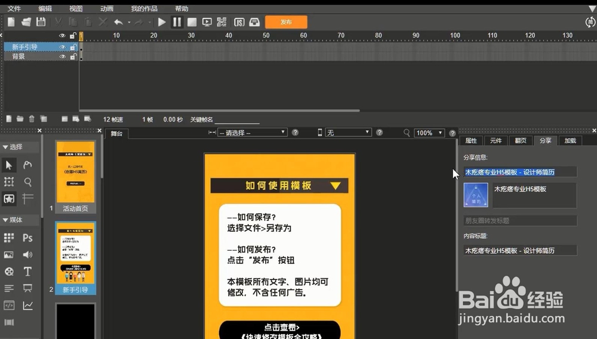
Task: Open the 我的作品 menu
Action: (x=144, y=8)
